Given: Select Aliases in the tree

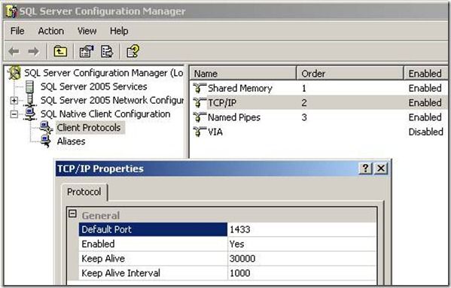Looking at the screenshot, I should (71, 141).
